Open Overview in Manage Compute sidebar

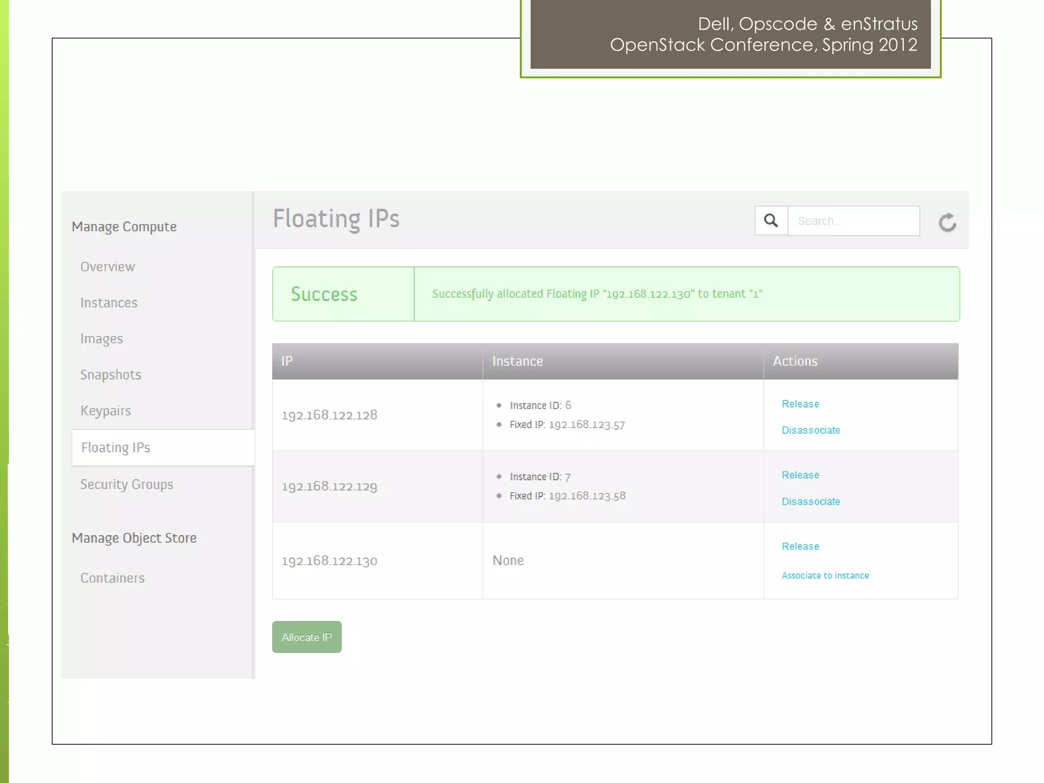coord(108,267)
